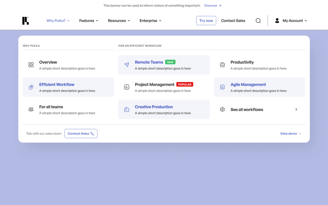Click the Agile Management document icon
Viewport: 328px width, 205px height.
click(222, 87)
